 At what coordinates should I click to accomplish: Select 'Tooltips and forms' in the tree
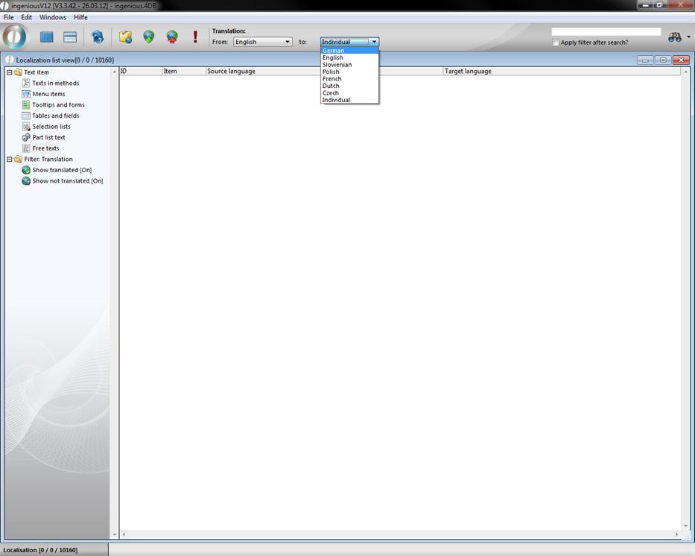[58, 105]
